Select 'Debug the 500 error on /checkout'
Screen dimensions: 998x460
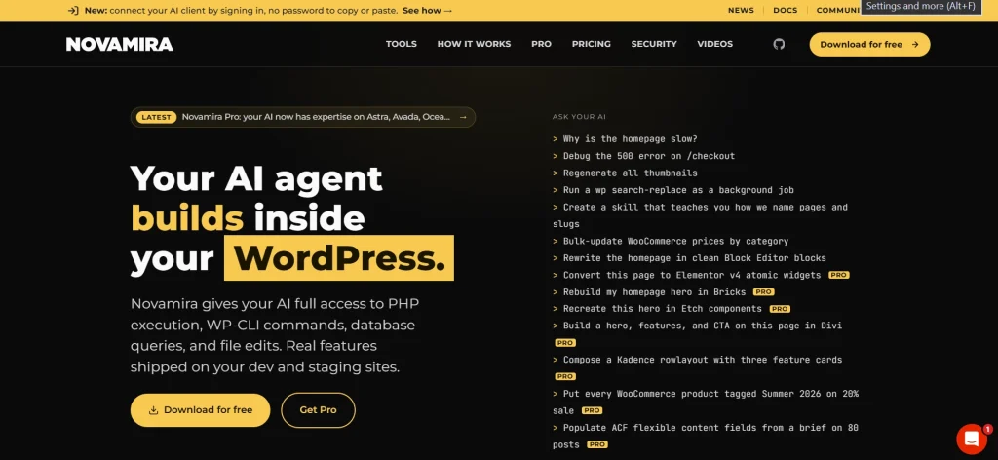(x=643, y=156)
